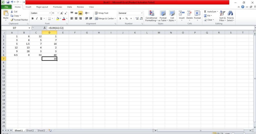Click the Decrease Decimal icon
This screenshot has width=256, height=134.
(141, 18)
